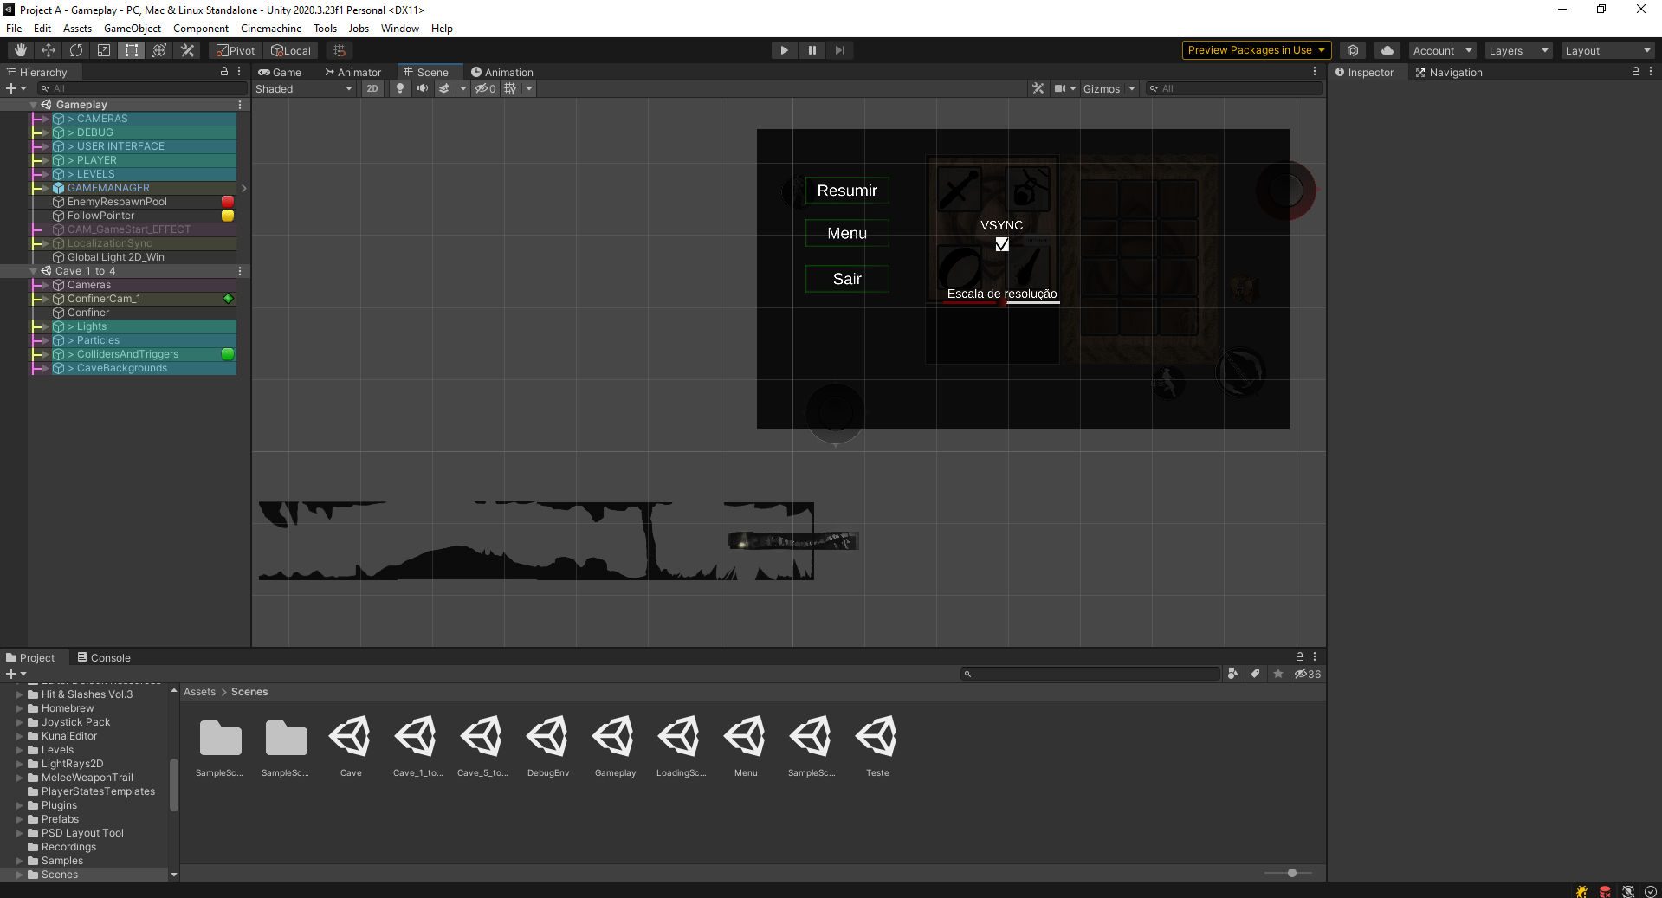The image size is (1662, 898).
Task: Select the Rotate tool
Action: [x=76, y=50]
